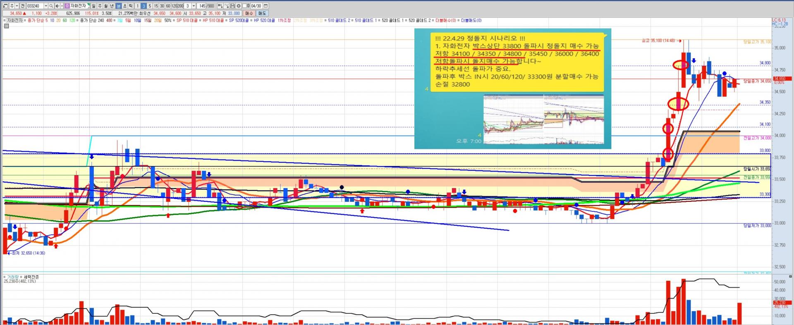The height and width of the screenshot is (325, 794).
Task: Click the small grid icon below indicator legend
Action: click(x=6, y=26)
